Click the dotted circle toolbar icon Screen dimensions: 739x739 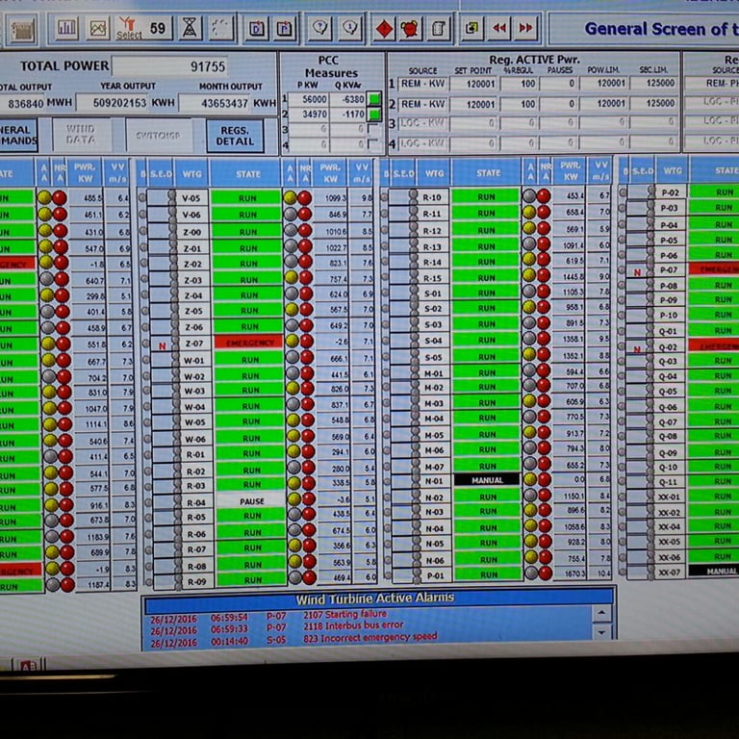pyautogui.click(x=221, y=28)
